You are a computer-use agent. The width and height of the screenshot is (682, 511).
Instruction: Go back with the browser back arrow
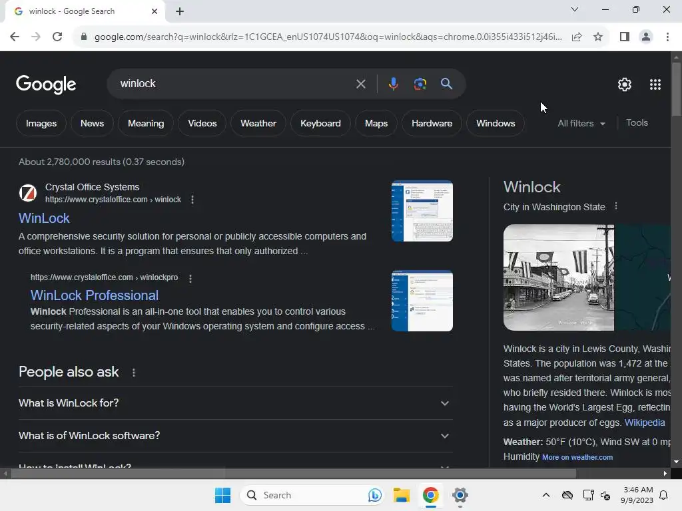15,37
